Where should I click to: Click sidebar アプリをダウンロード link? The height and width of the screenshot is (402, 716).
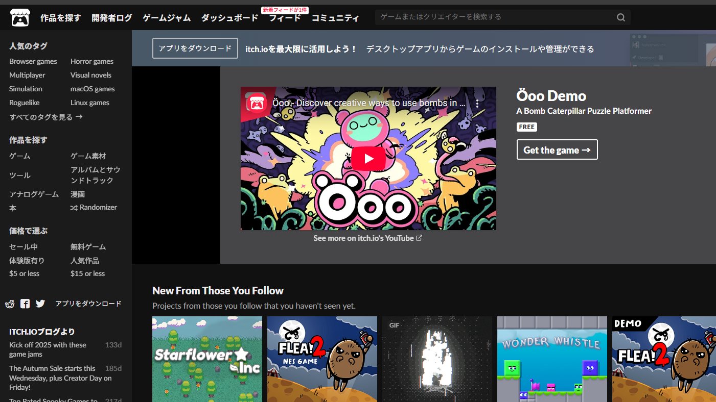click(88, 304)
